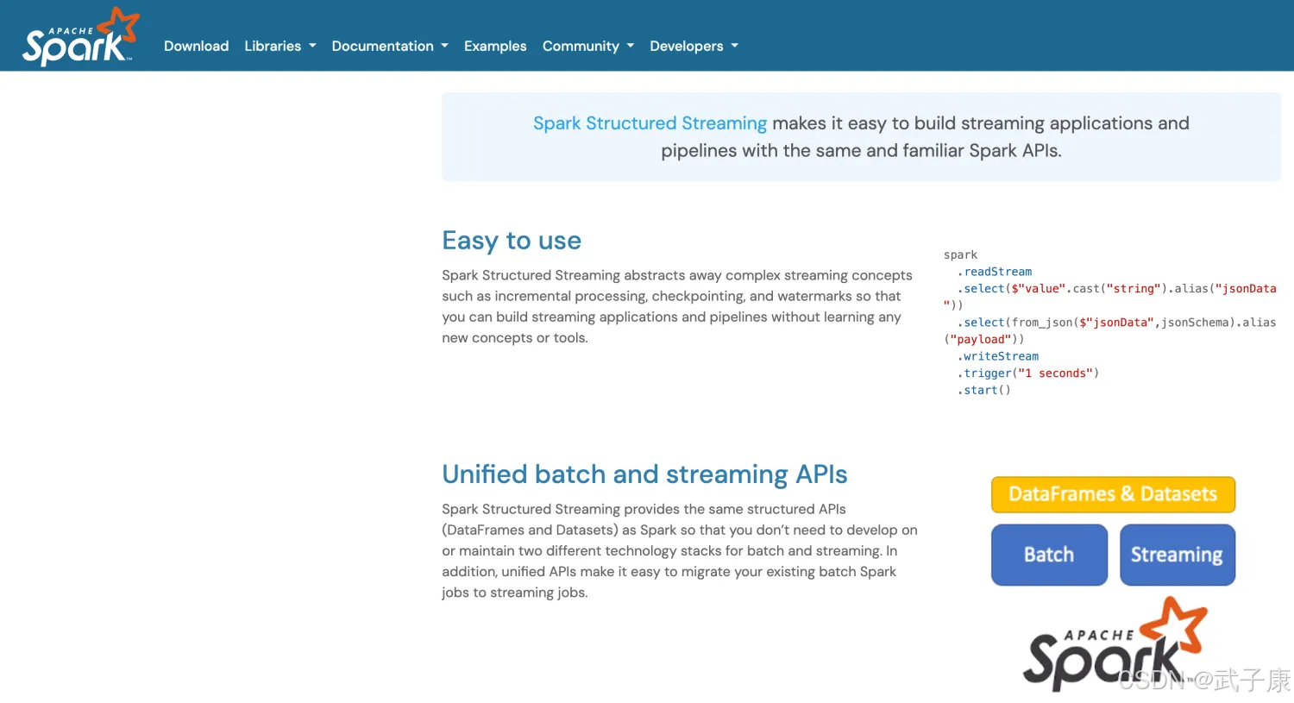Image resolution: width=1294 pixels, height=703 pixels.
Task: Click the .readStream code line
Action: [x=994, y=272]
